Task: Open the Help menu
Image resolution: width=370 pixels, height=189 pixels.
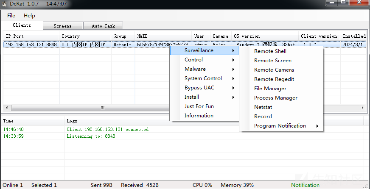Action: tap(29, 16)
